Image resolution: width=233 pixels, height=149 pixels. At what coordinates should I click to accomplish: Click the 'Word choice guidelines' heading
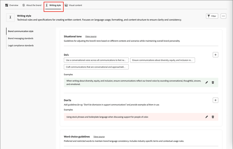click(x=77, y=137)
